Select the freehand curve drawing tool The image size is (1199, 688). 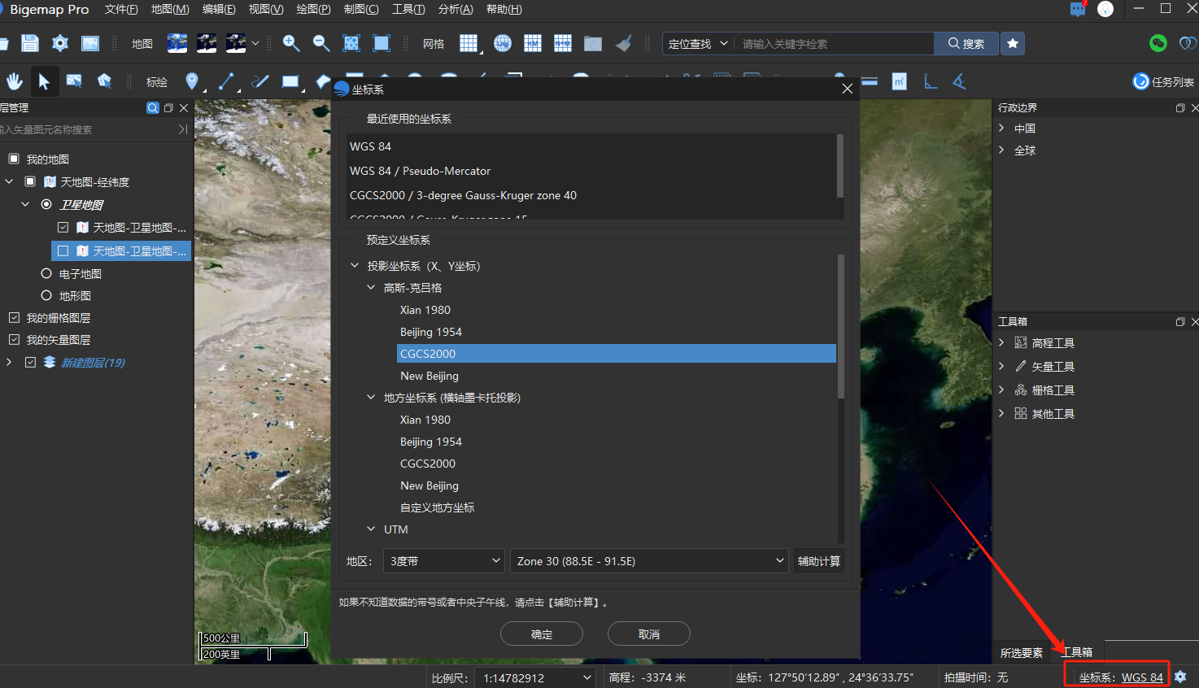(260, 81)
